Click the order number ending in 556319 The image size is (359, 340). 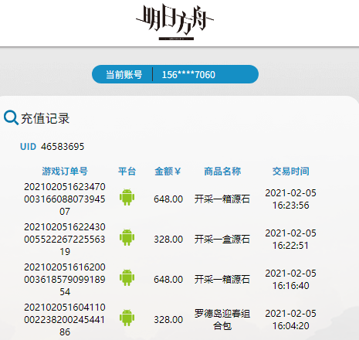coord(65,239)
